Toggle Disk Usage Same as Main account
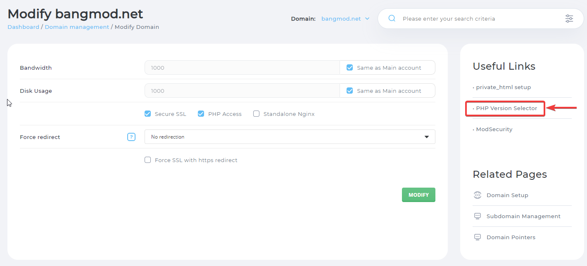The width and height of the screenshot is (587, 266). tap(350, 91)
